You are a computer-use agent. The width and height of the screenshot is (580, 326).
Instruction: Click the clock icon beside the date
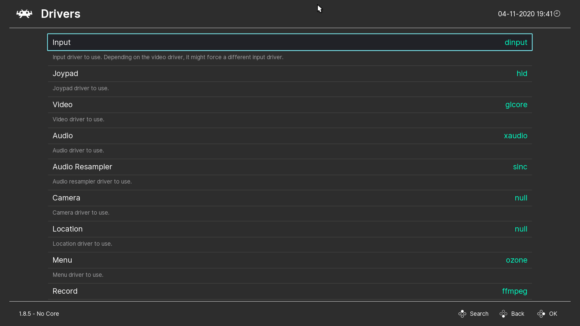pyautogui.click(x=557, y=14)
